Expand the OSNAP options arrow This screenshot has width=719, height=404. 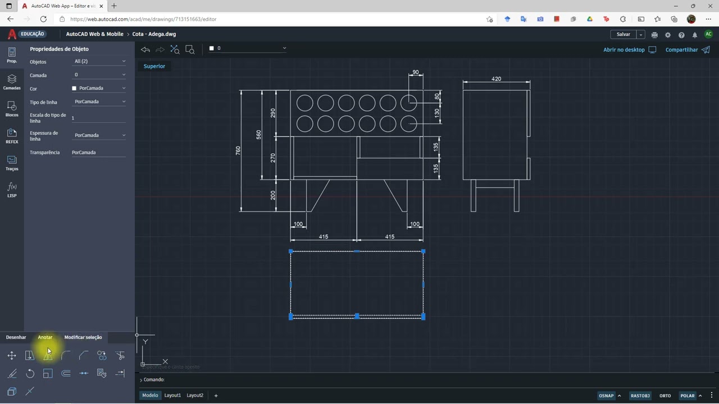[619, 396]
